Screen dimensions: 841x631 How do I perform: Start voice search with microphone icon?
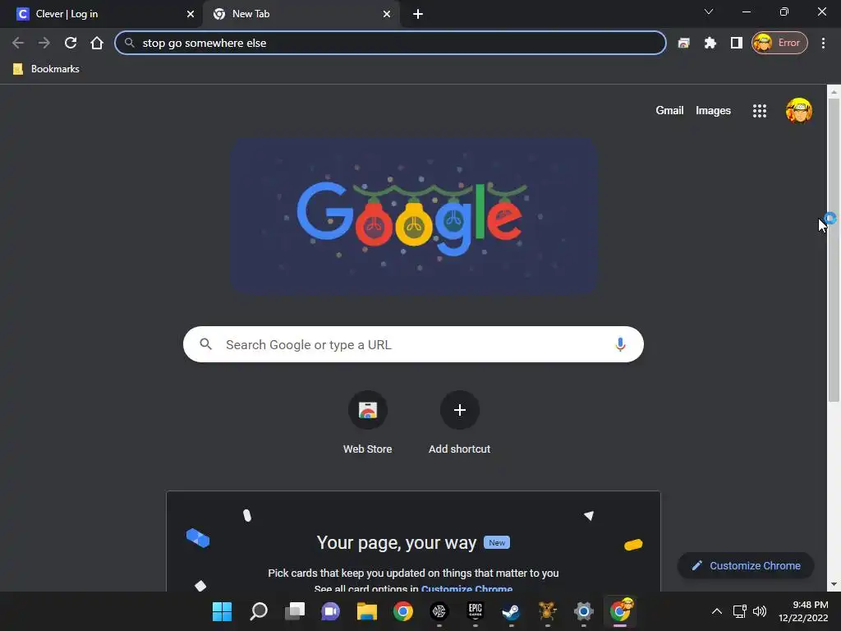click(620, 344)
